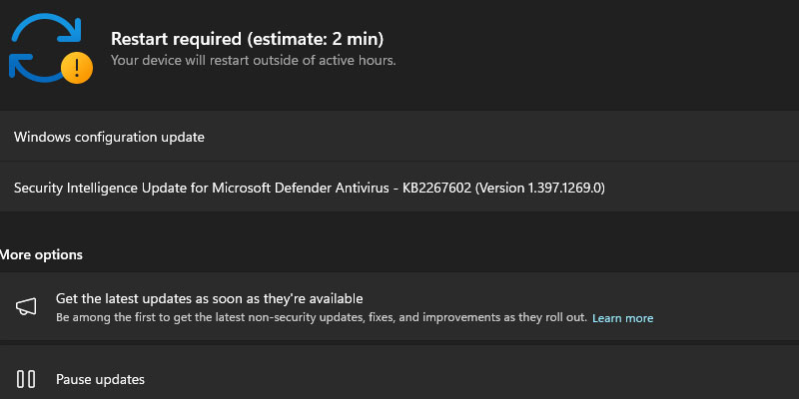
Task: Click the megaphone icon beside latest updates
Action: click(26, 306)
